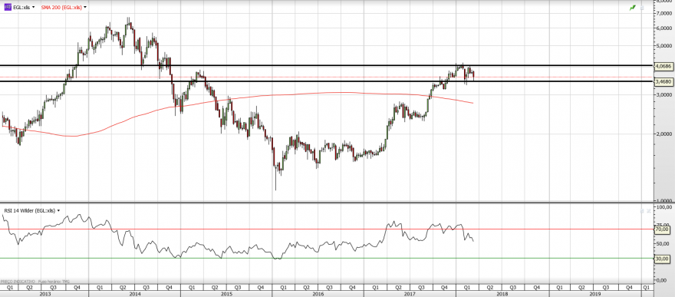Click the PREÇO INDICATIVO footer text
Viewport: 675px width, 297px height.
coord(18,281)
